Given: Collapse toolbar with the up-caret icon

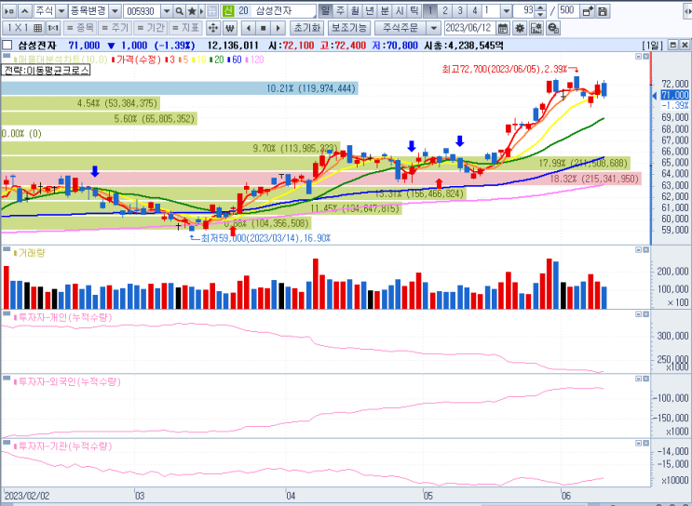Looking at the screenshot, I should point(25,11).
